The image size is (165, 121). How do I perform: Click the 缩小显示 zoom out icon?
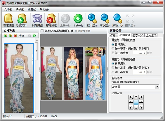105,19
